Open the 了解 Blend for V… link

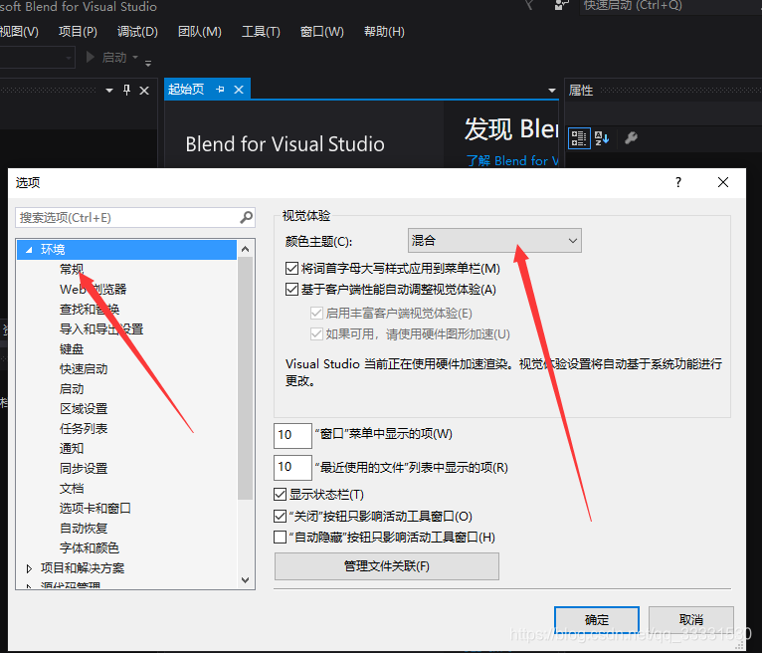click(x=512, y=161)
